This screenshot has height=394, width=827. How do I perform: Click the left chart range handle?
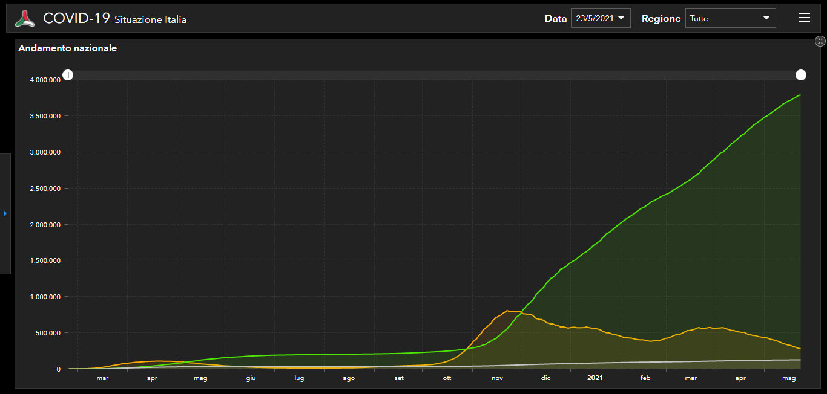tap(68, 75)
